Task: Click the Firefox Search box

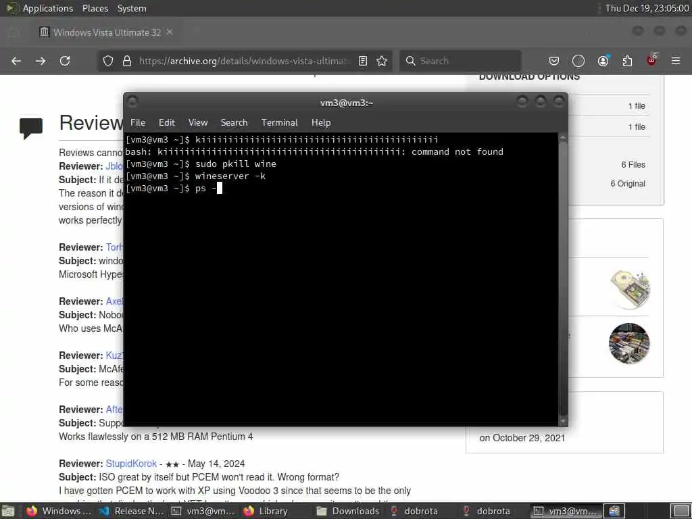Action: (460, 61)
